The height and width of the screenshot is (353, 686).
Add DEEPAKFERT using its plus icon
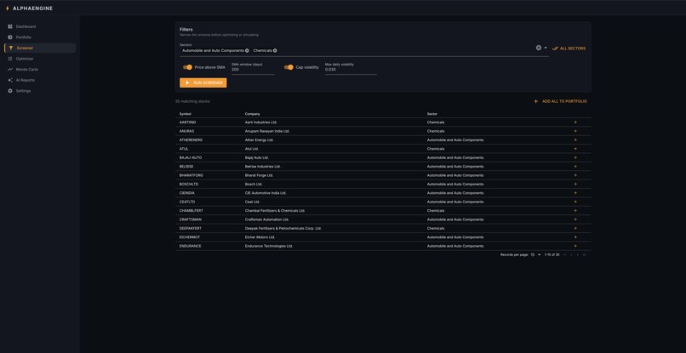coord(575,228)
